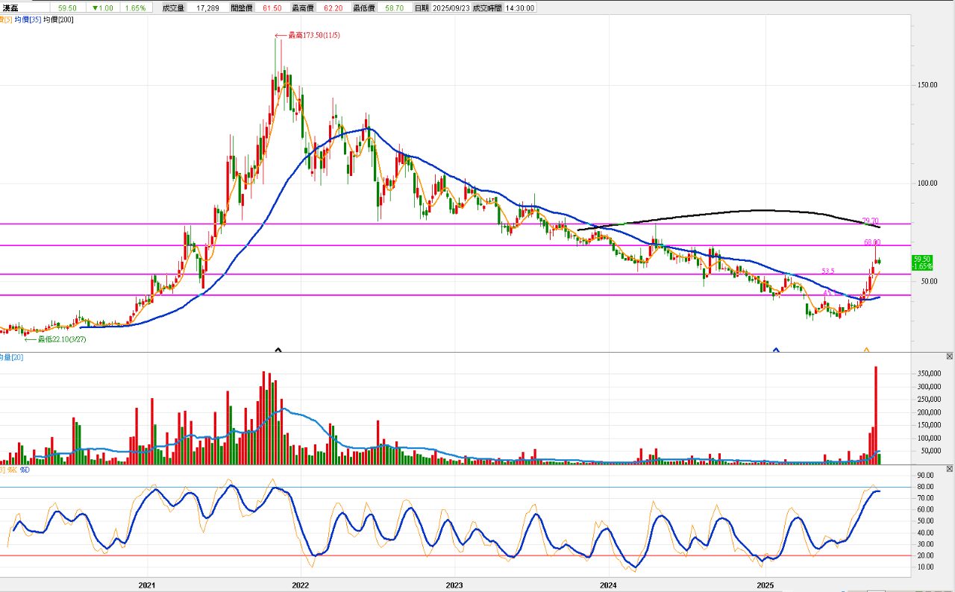Screen dimensions: 955x592
Task: Click the 80.00 level on the KD axis
Action: 925,487
